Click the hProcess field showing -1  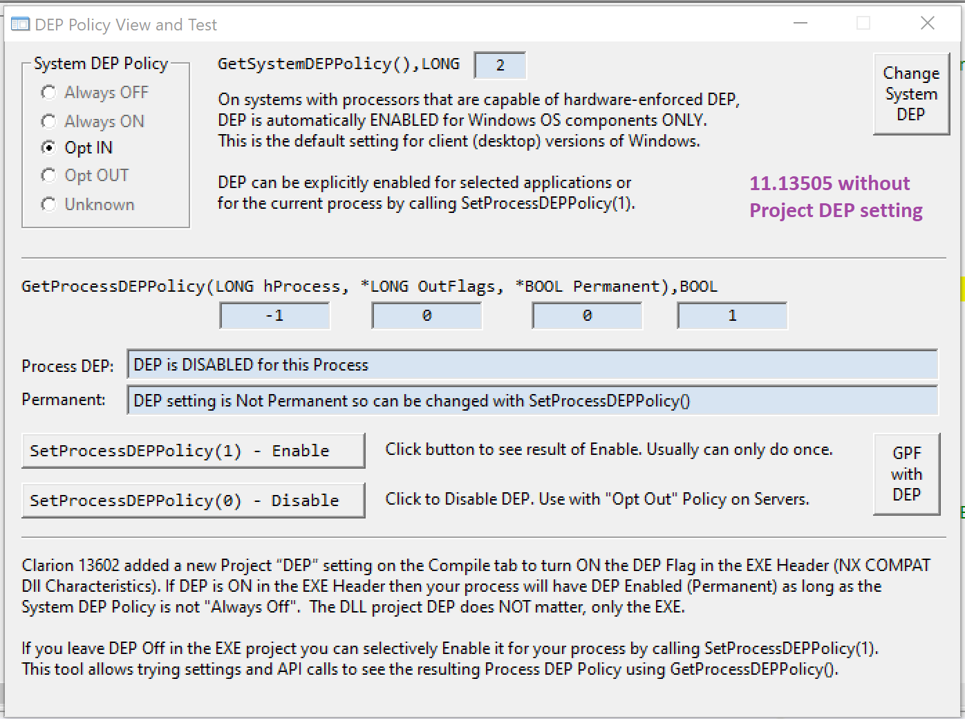[x=274, y=316]
